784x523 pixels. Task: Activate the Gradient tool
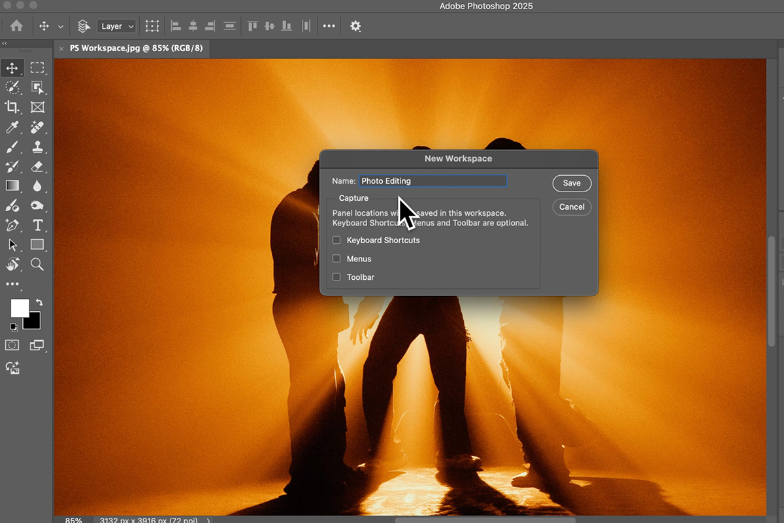pyautogui.click(x=12, y=184)
